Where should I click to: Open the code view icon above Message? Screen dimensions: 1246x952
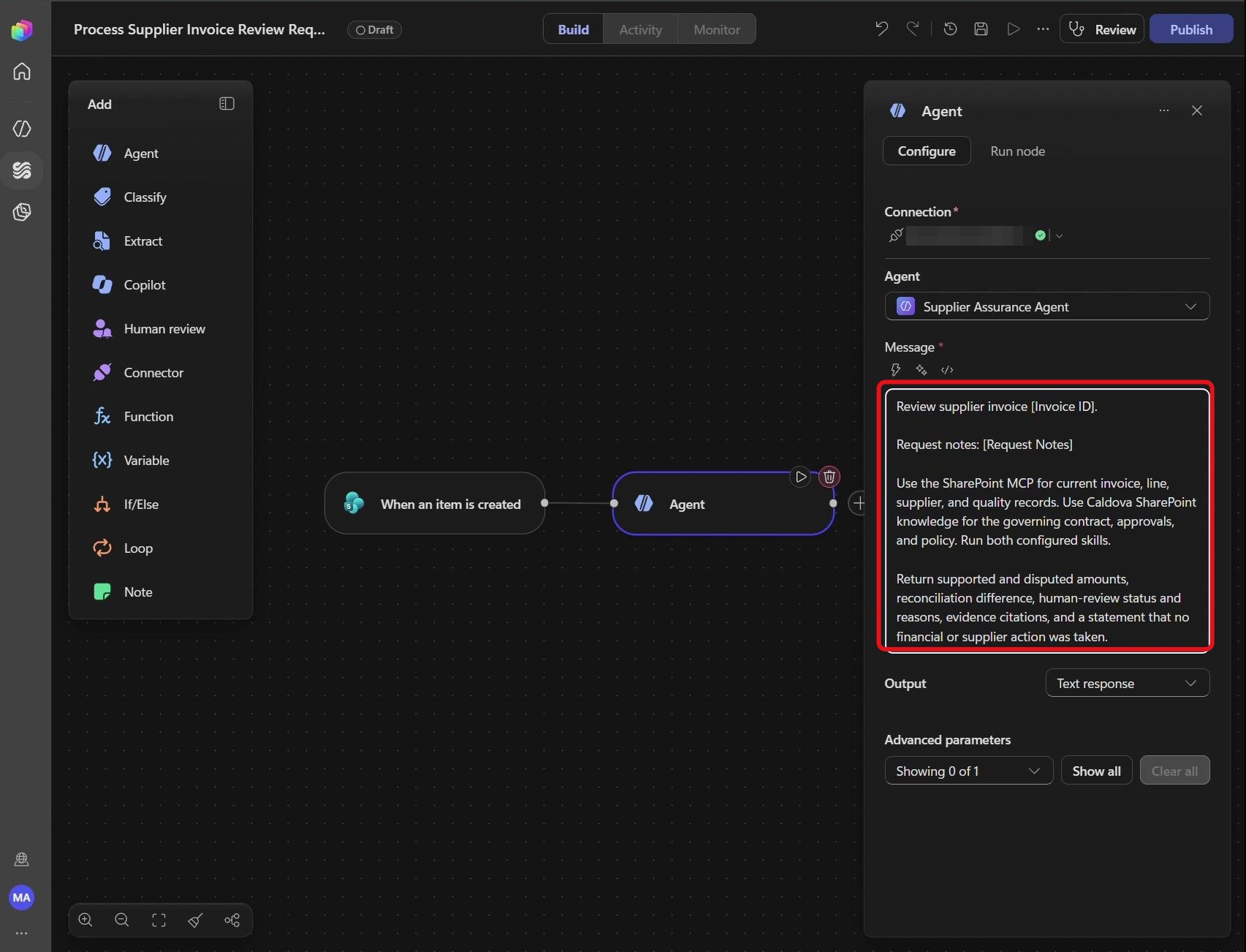click(947, 370)
